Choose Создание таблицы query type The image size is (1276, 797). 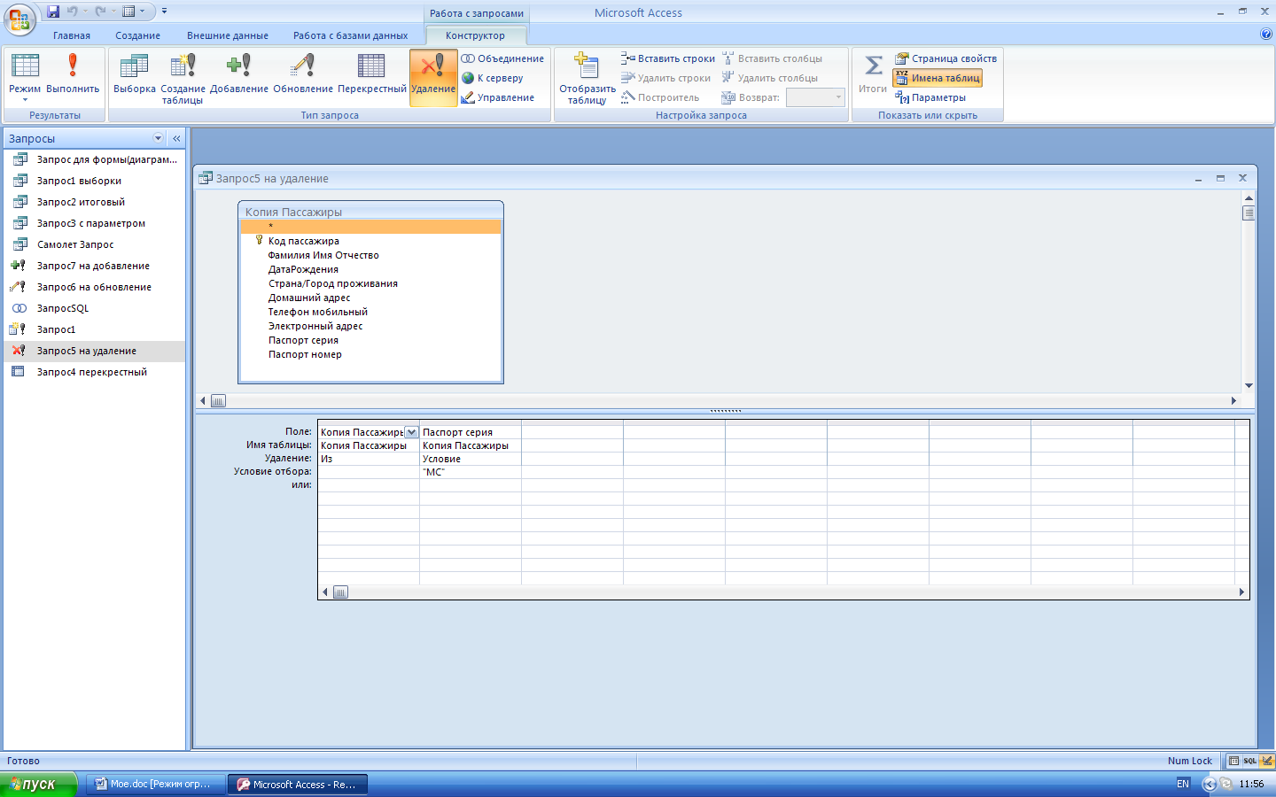pos(183,79)
